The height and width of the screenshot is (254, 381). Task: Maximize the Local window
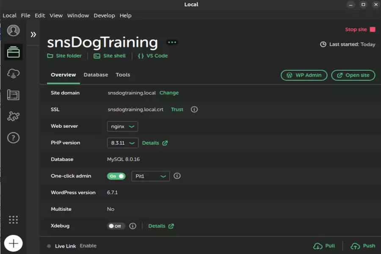[363, 5]
